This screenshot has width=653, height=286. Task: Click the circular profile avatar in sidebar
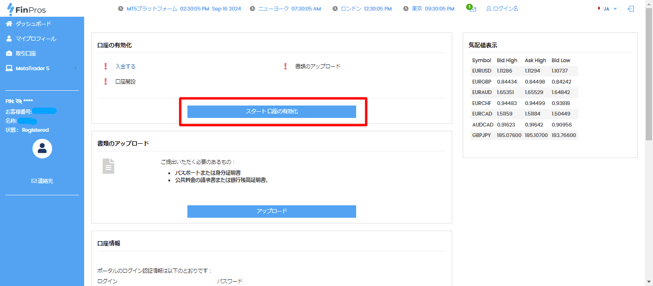point(42,148)
